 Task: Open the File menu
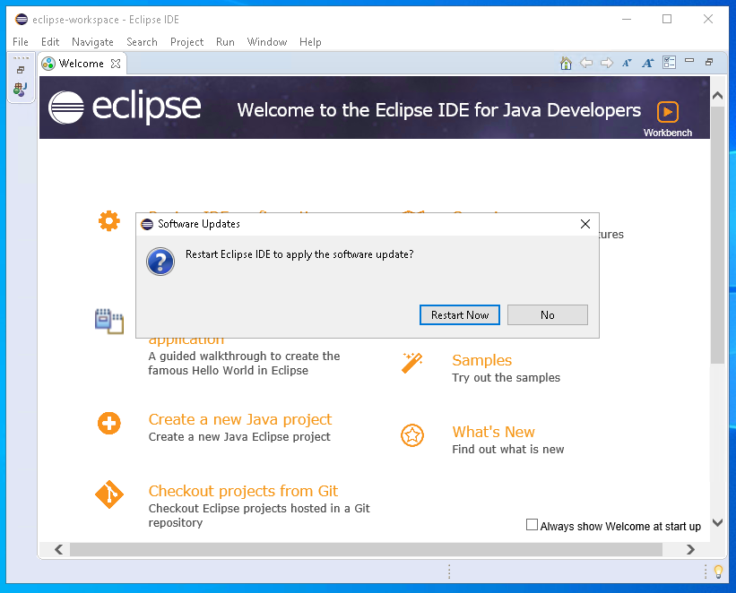[x=21, y=42]
